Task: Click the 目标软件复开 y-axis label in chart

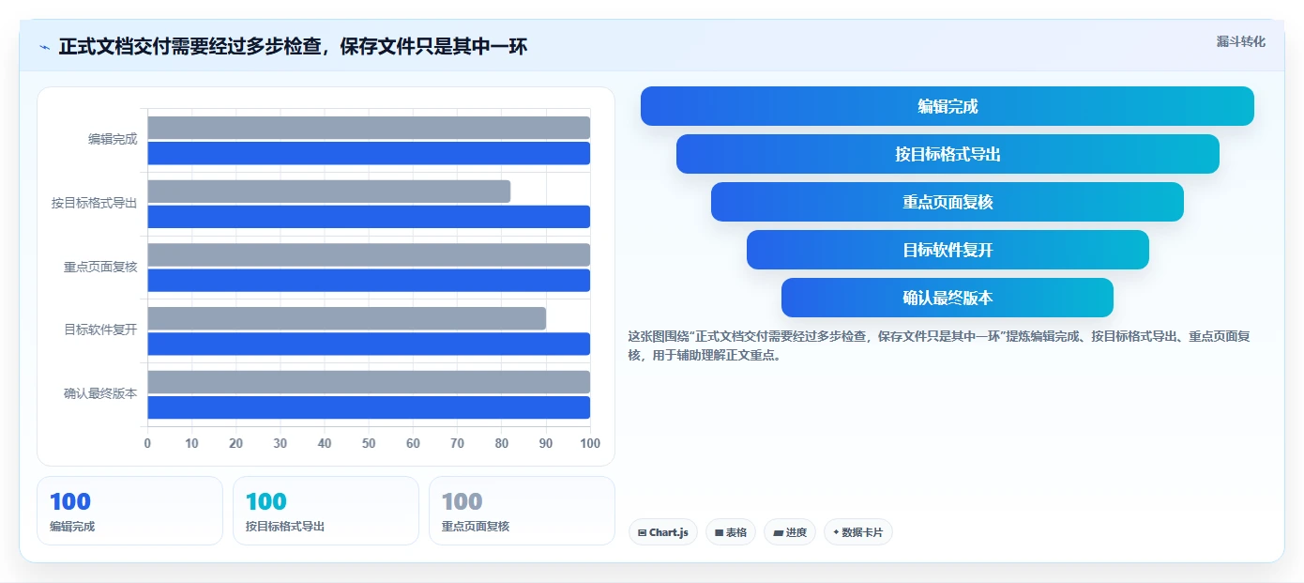Action: 100,330
